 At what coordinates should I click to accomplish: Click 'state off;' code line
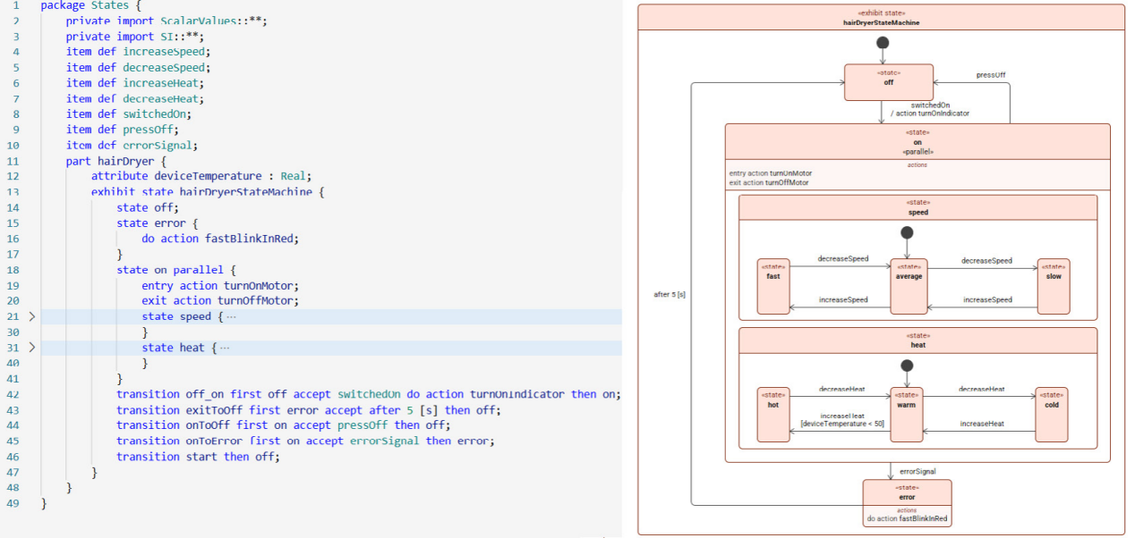click(x=148, y=207)
